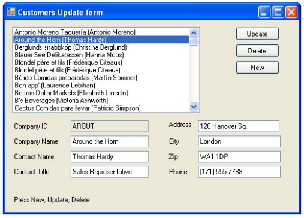Click the Zip field showing WA1 1DP
Image resolution: width=304 pixels, height=218 pixels.
tap(239, 156)
